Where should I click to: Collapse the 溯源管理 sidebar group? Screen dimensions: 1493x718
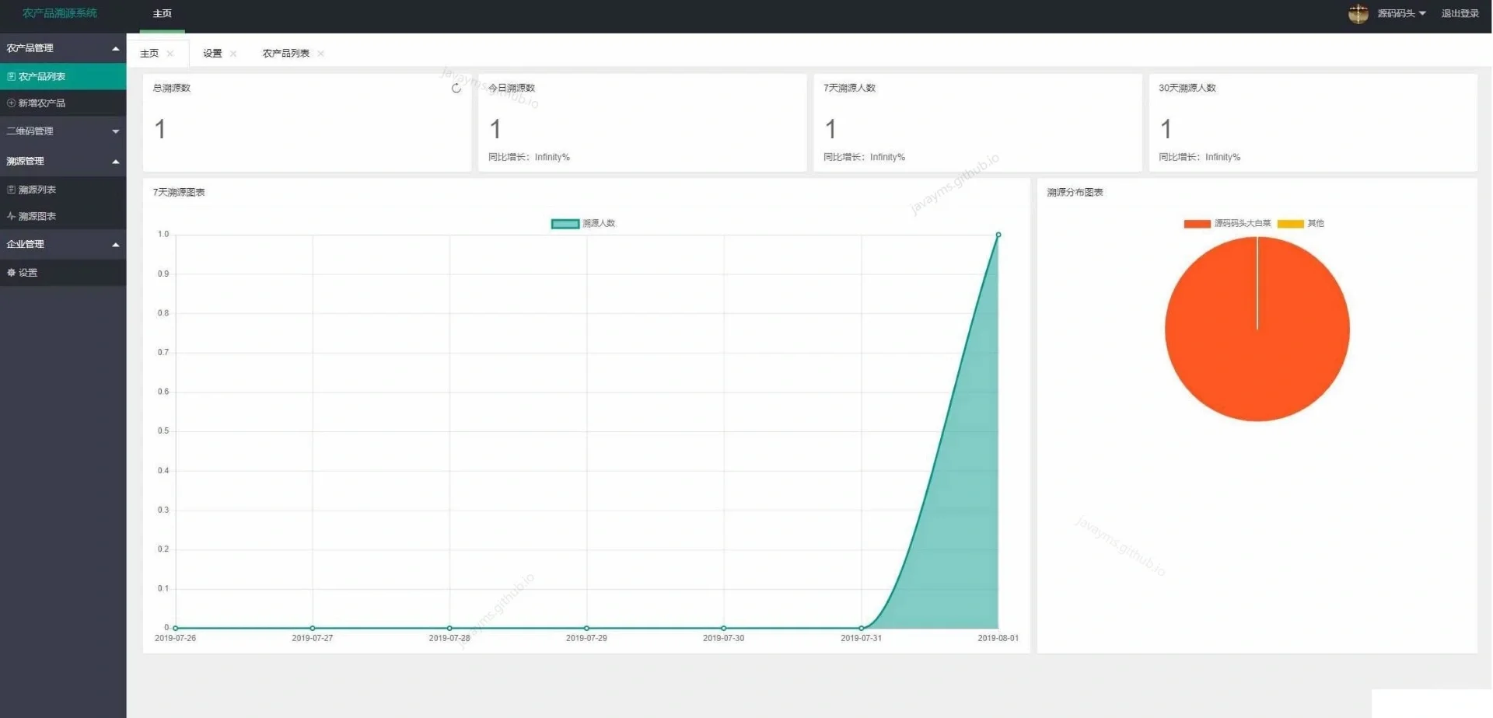[x=63, y=161]
